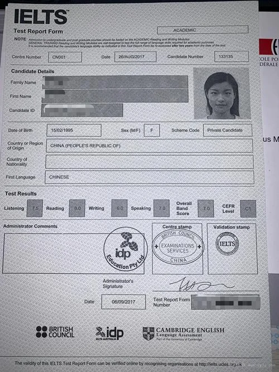Click the IELTS logo heading
Viewport: 279px width, 372px height.
click(41, 17)
